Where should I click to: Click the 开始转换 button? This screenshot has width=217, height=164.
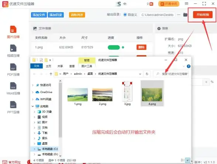coord(203,15)
